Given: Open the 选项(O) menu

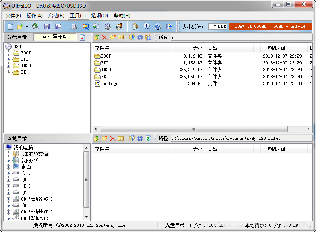Looking at the screenshot, I should coord(99,16).
